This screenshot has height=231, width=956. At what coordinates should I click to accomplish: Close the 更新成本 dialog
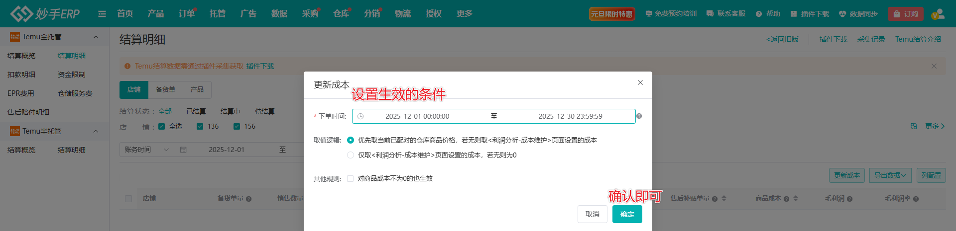[640, 82]
